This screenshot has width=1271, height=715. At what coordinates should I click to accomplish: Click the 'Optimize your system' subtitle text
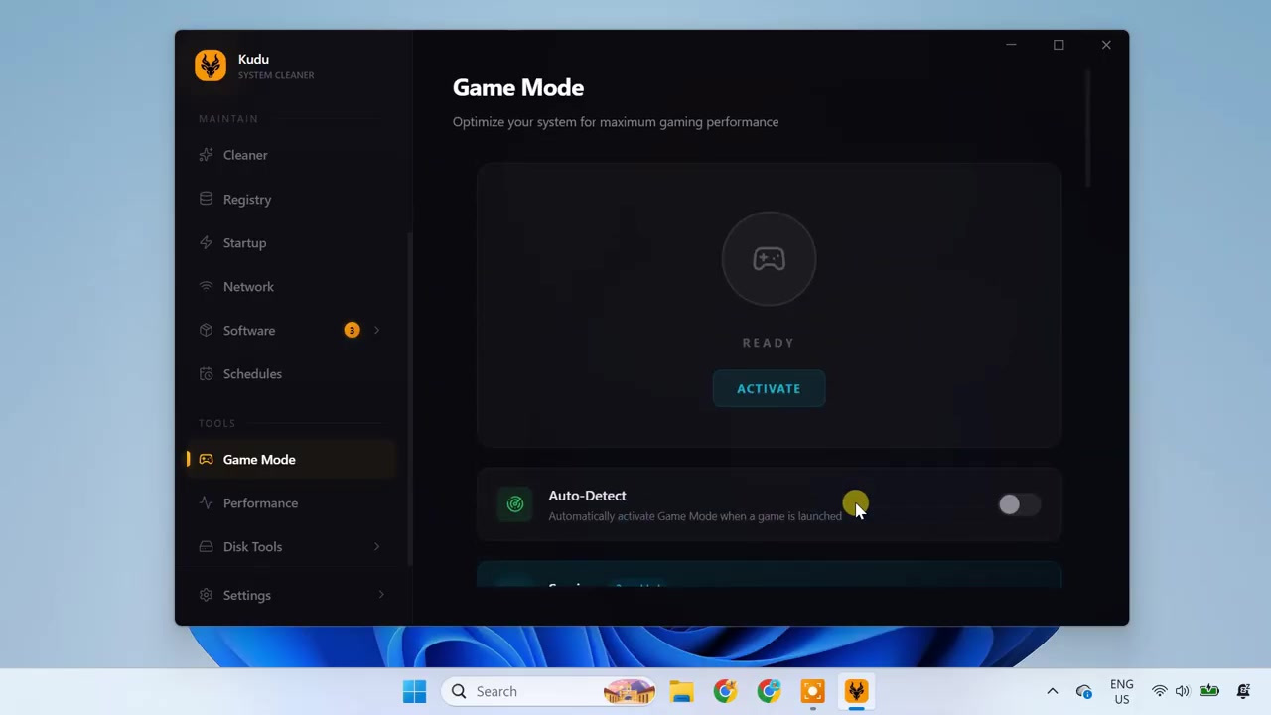click(616, 122)
